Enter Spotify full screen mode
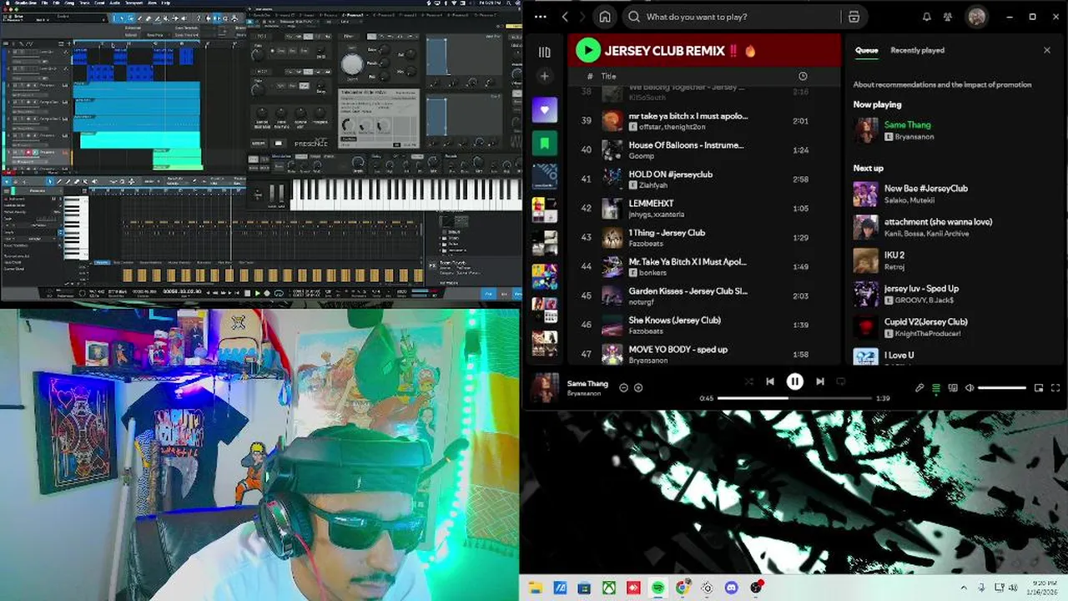The width and height of the screenshot is (1068, 601). point(1055,387)
